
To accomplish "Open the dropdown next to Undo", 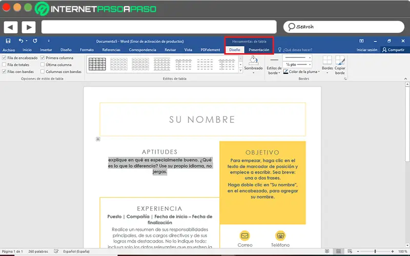I will pyautogui.click(x=27, y=41).
